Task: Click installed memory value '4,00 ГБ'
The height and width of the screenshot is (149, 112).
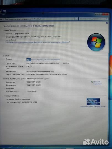Action: click(x=29, y=66)
